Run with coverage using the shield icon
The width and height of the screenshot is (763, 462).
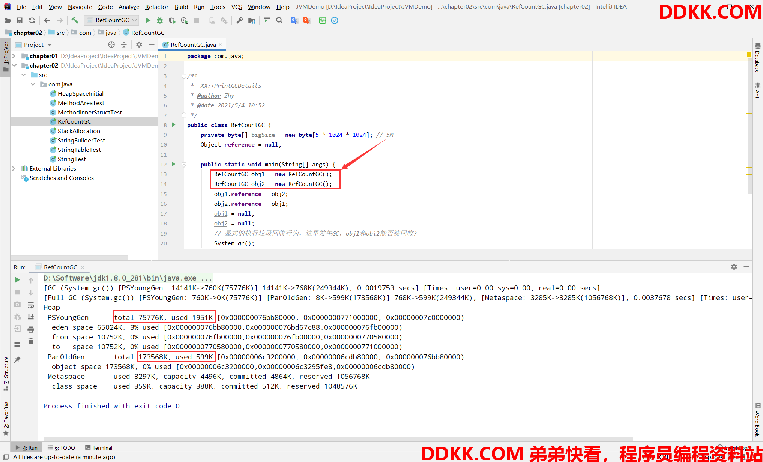click(x=172, y=20)
